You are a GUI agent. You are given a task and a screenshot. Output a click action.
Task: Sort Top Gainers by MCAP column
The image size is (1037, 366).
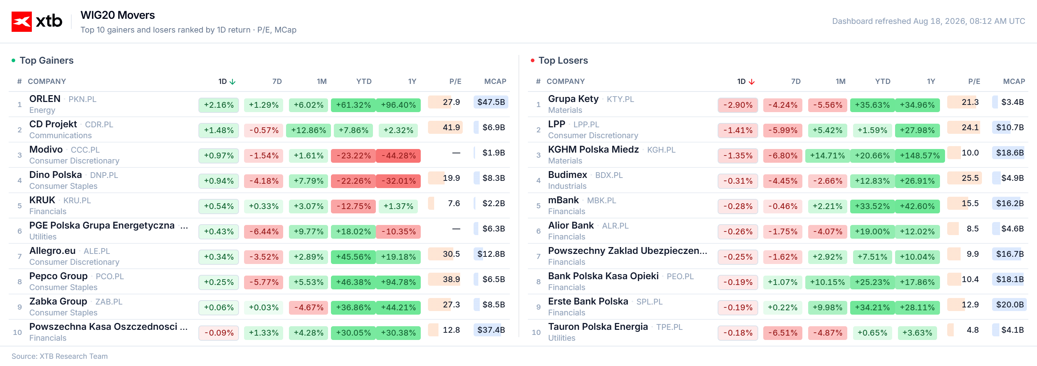495,81
